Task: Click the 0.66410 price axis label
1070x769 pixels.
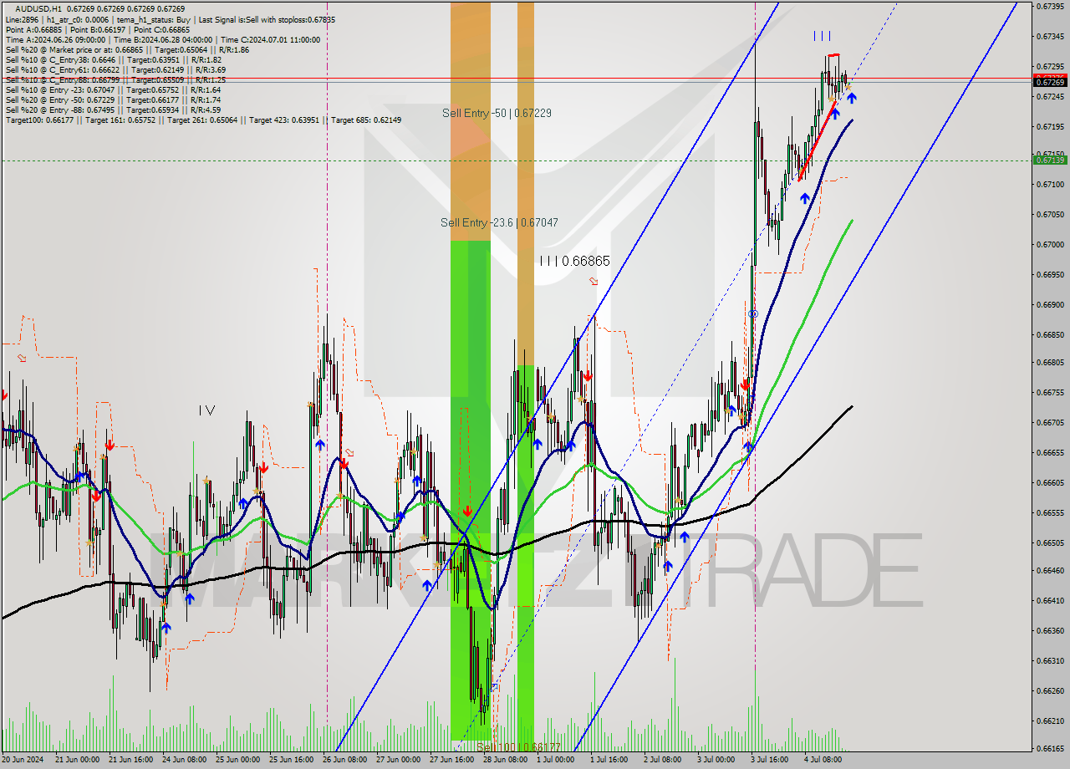Action: point(1050,600)
